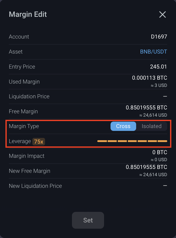The image size is (176, 238).
Task: Click the Margin Type label
Action: 24,126
